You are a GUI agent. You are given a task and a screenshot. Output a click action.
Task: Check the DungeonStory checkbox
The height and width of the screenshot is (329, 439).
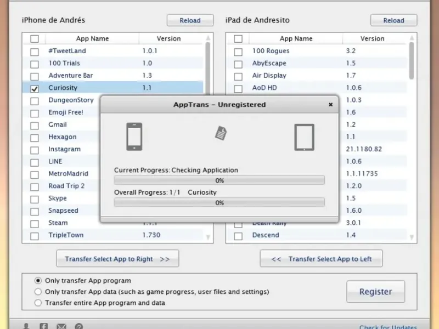click(x=35, y=101)
